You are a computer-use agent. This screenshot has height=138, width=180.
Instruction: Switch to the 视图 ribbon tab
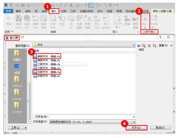point(109,11)
